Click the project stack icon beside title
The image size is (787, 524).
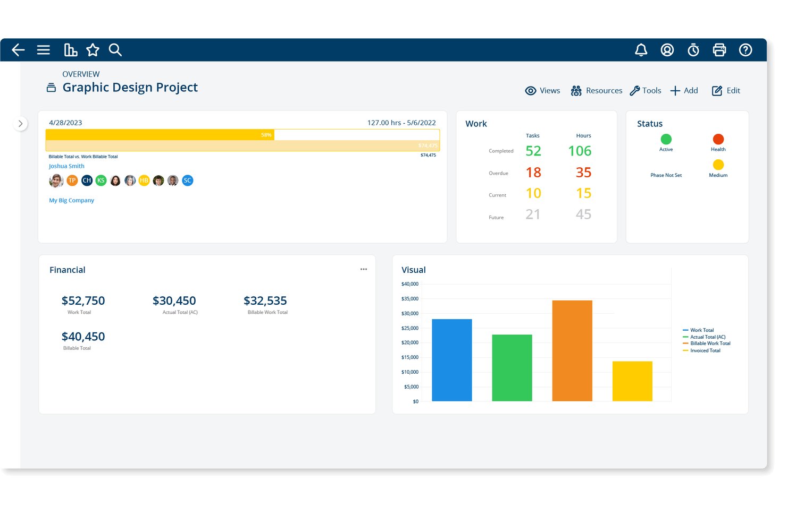[51, 88]
